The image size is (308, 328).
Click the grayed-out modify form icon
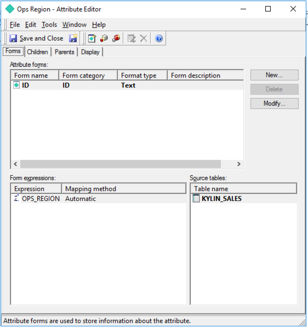click(x=132, y=38)
